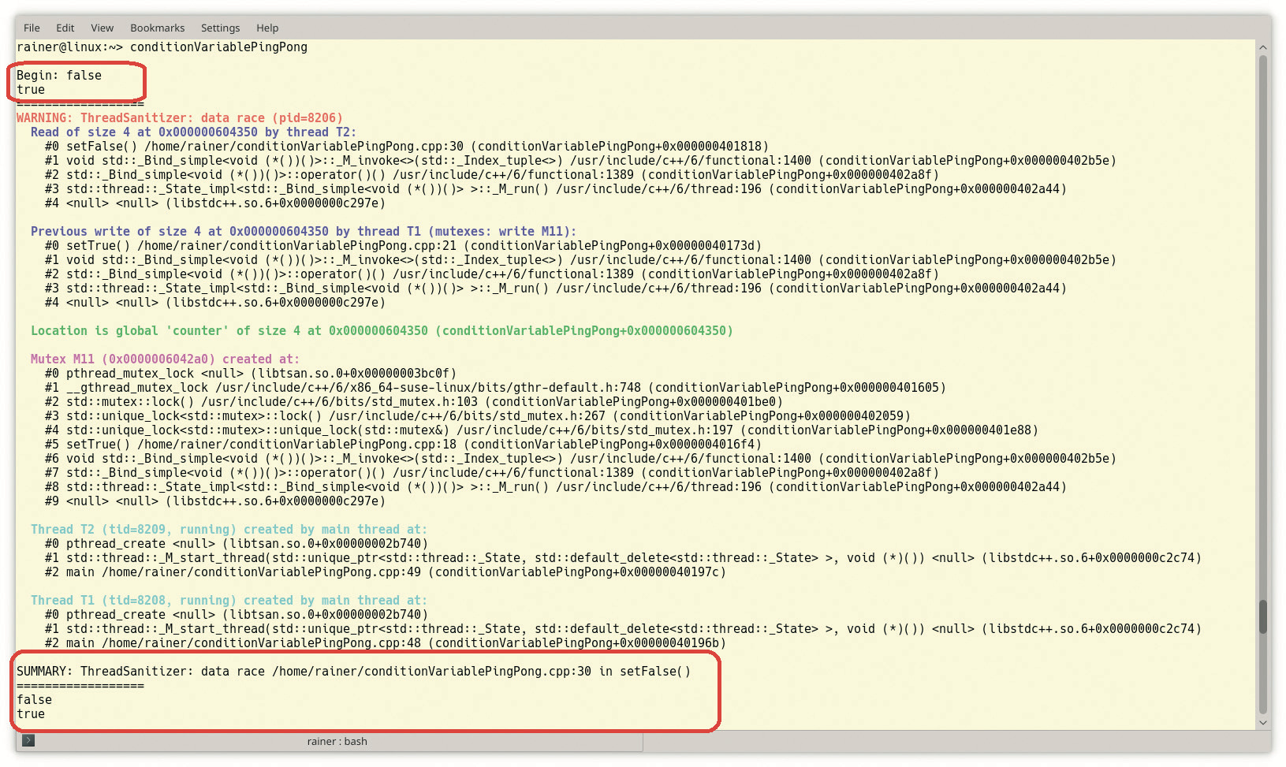
Task: Click 'Read of size 4' by thread T2 line
Action: (x=193, y=132)
